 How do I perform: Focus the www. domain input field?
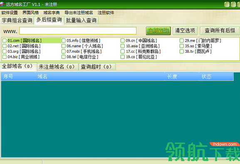coord(78,31)
